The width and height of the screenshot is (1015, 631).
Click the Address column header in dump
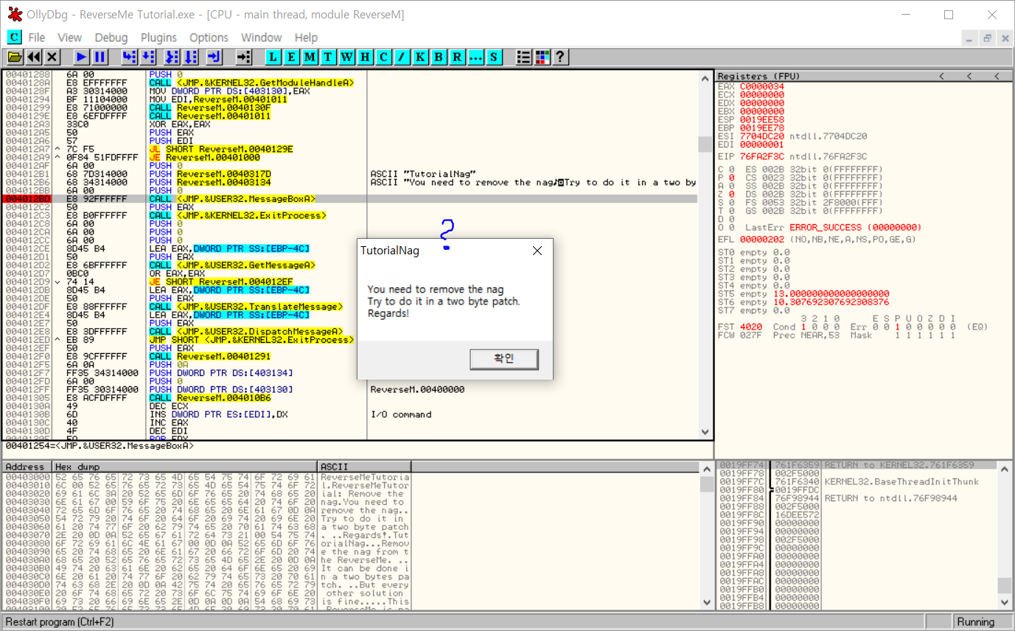click(x=27, y=467)
